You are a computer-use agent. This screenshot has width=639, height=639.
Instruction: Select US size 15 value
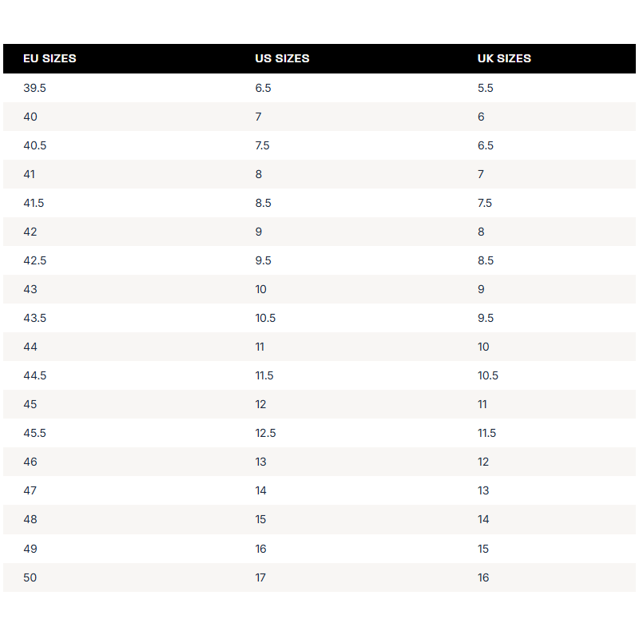pyautogui.click(x=260, y=519)
